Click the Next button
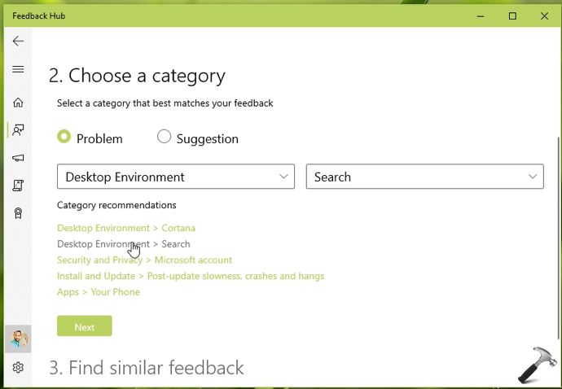This screenshot has width=562, height=389. coord(85,326)
